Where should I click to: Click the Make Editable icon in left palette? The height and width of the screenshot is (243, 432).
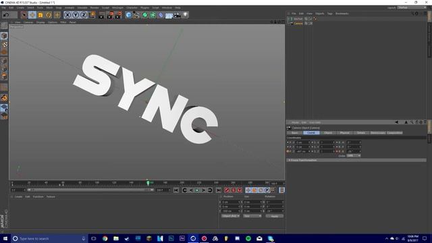[x=4, y=26]
